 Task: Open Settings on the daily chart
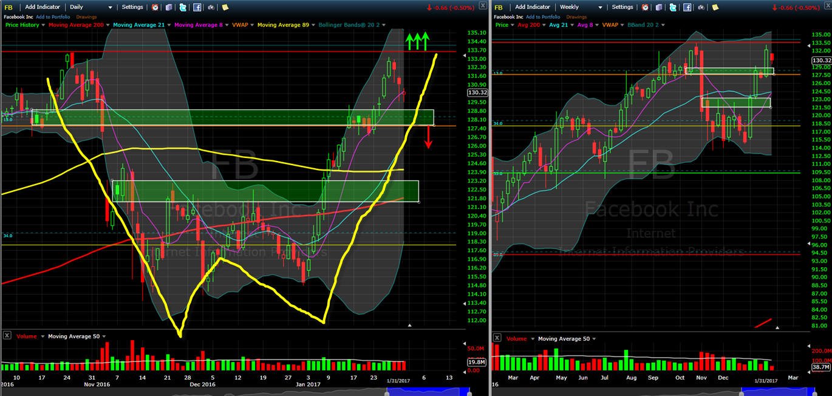[x=132, y=7]
